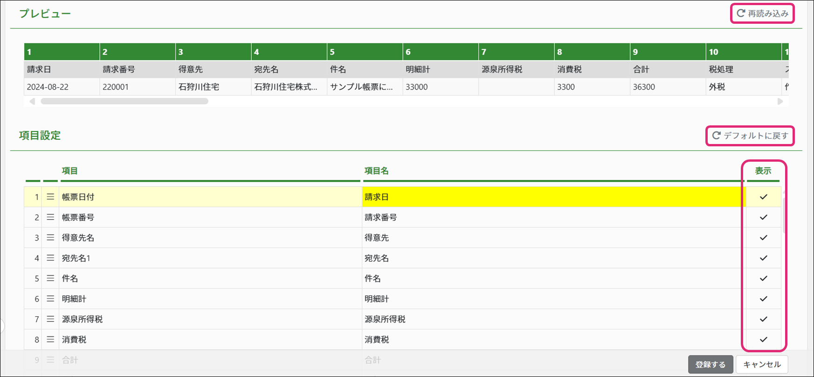The image size is (814, 377).
Task: Click the drag handle icon for 宛先名1 row
Action: [x=50, y=258]
